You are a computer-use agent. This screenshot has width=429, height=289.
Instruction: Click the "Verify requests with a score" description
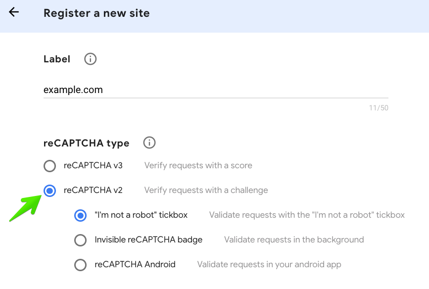click(x=198, y=165)
